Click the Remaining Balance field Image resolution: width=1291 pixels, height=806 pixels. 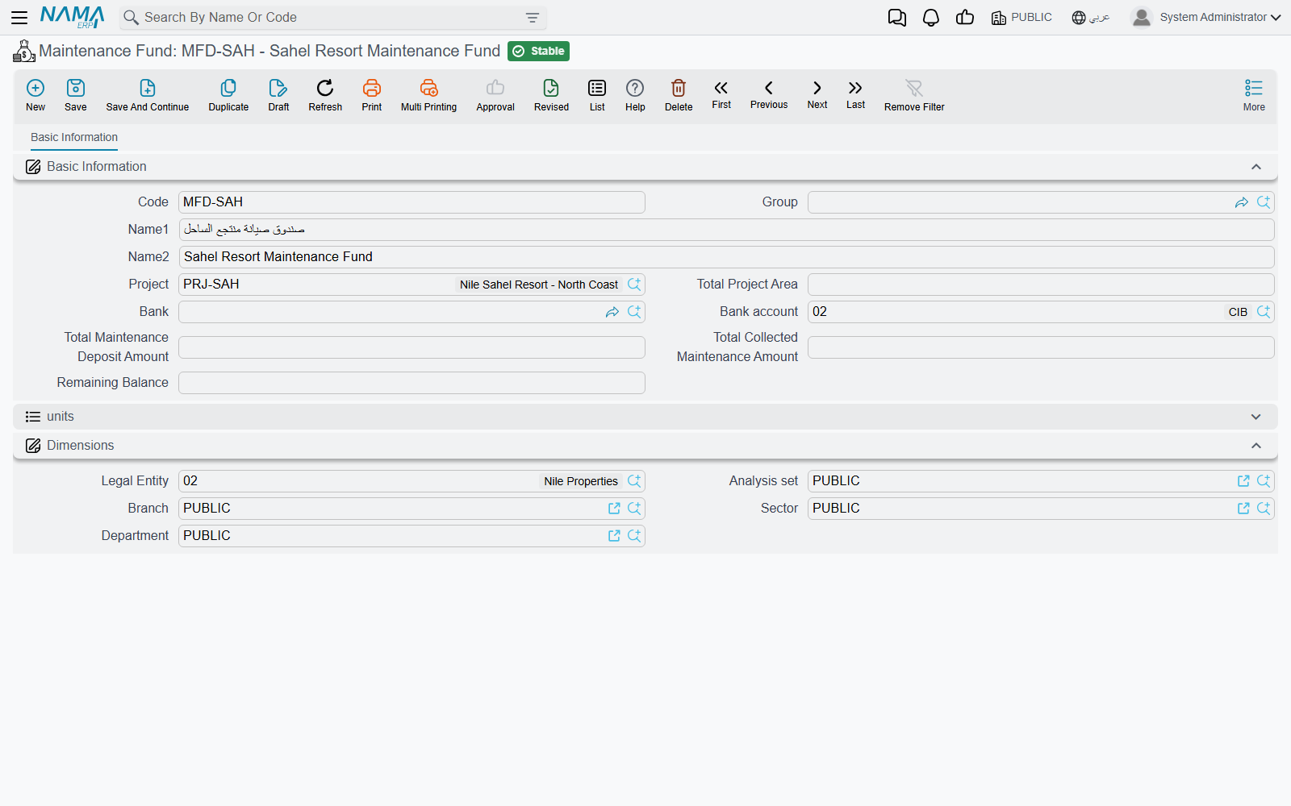point(412,383)
